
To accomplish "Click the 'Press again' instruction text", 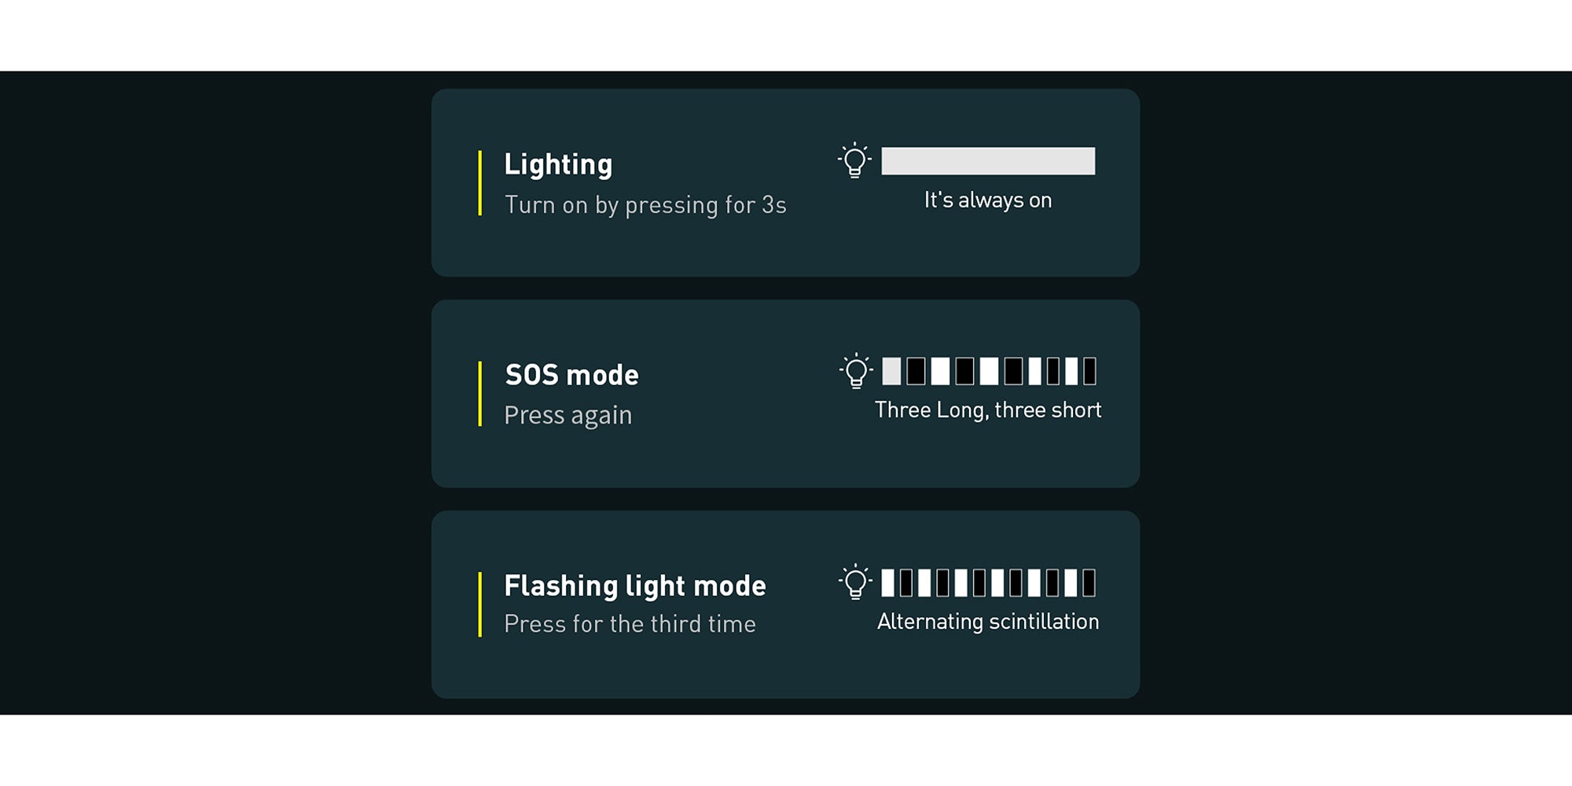I will 568,416.
